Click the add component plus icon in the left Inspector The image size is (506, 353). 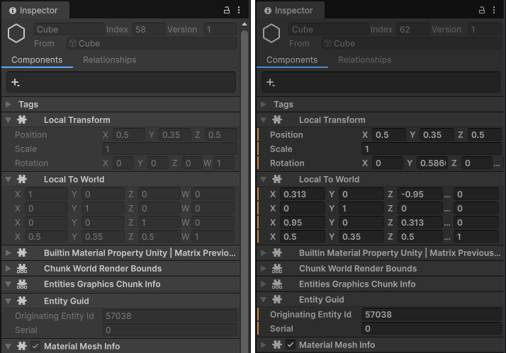(x=15, y=83)
